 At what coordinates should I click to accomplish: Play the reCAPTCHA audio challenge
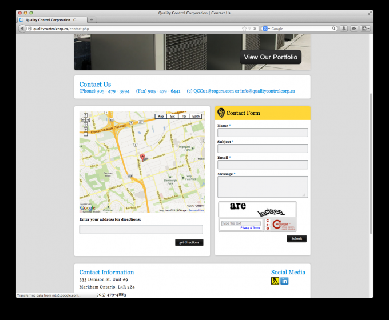pos(267,223)
